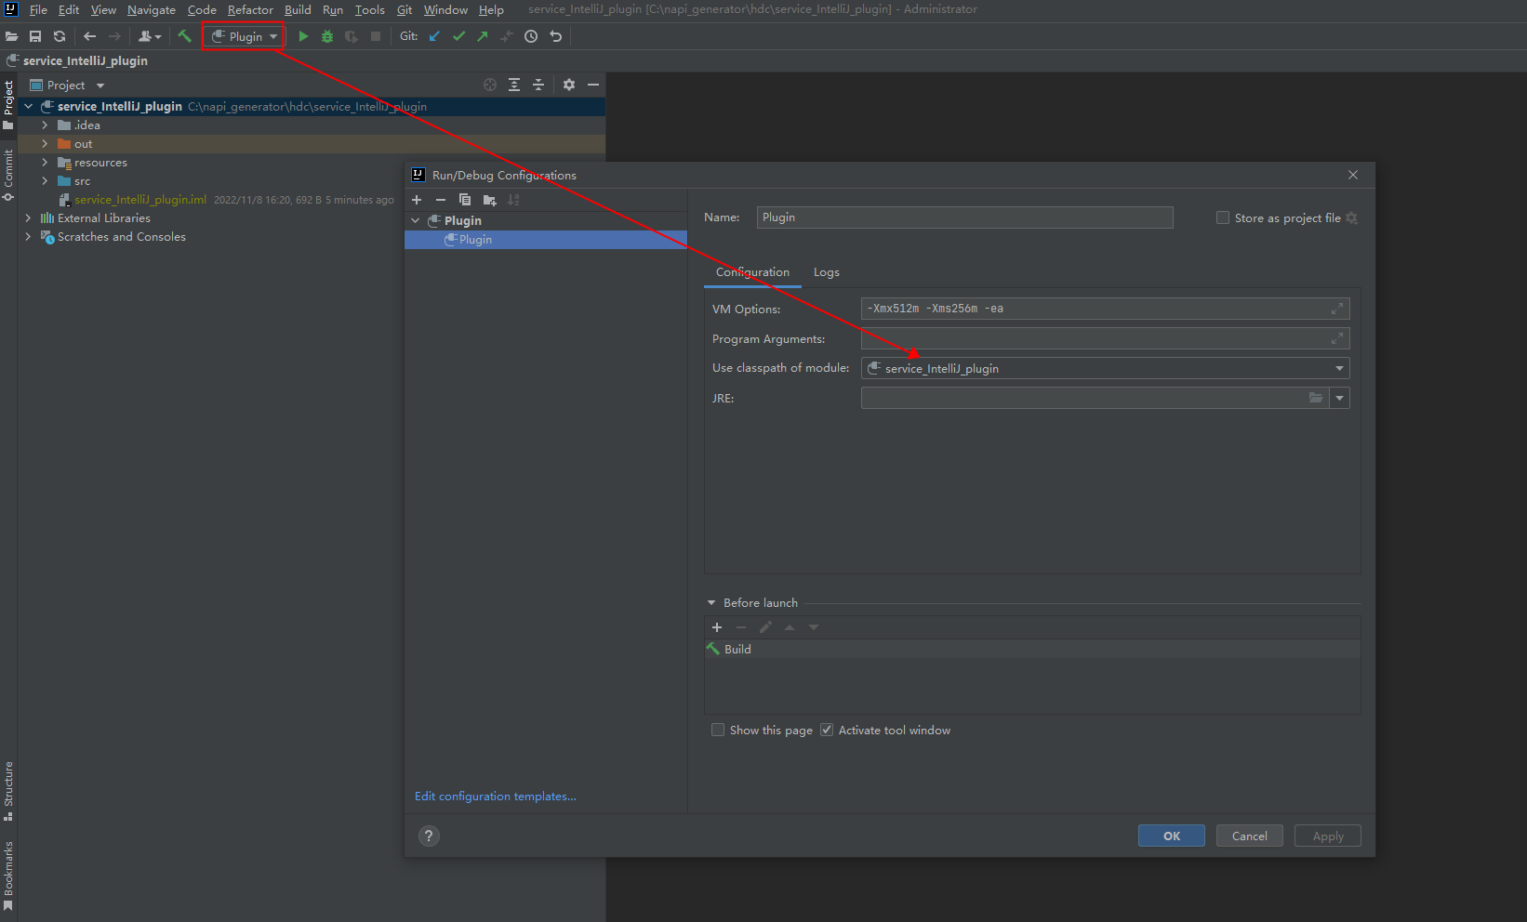The image size is (1527, 922).
Task: Click the OK button
Action: (1171, 836)
